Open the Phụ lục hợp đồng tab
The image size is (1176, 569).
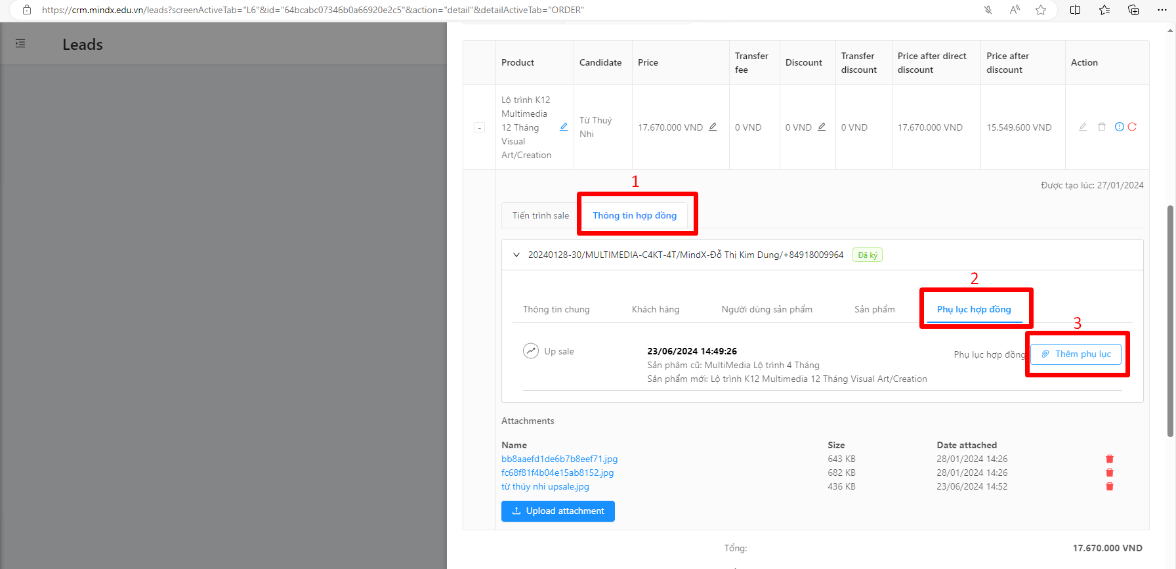[x=974, y=310]
